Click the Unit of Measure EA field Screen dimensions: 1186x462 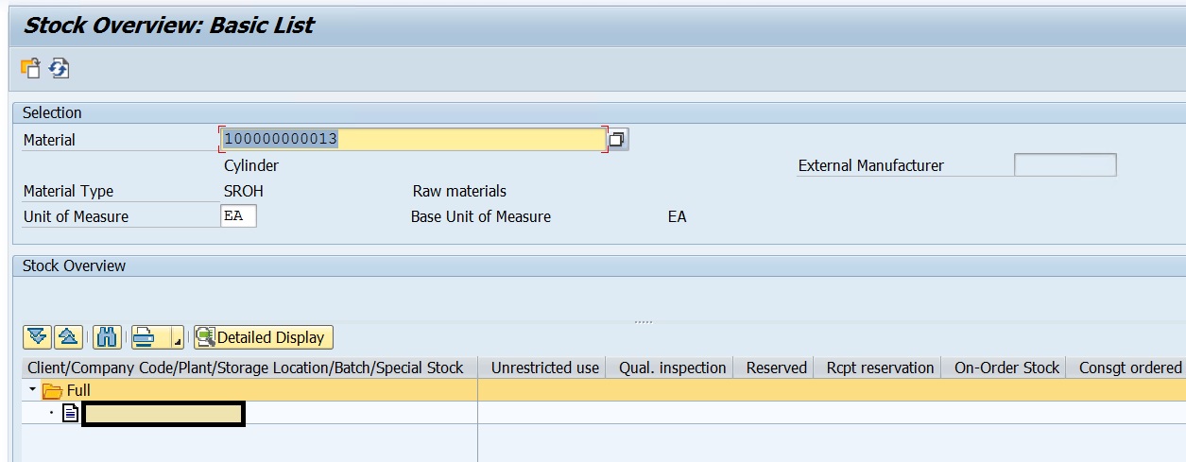coord(238,216)
